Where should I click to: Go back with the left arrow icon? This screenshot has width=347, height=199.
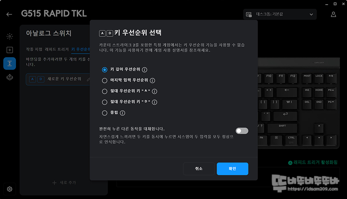tap(9, 14)
